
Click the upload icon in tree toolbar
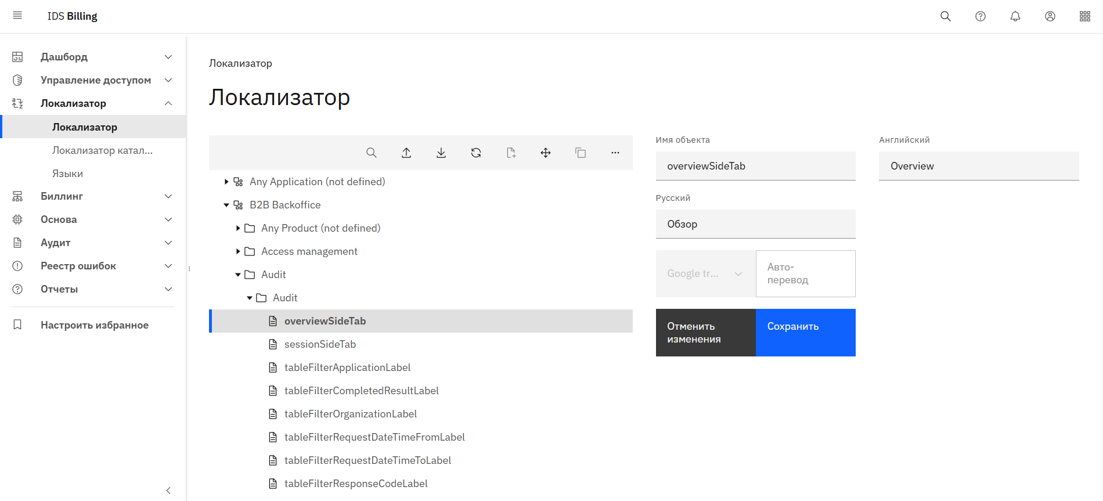tap(406, 153)
